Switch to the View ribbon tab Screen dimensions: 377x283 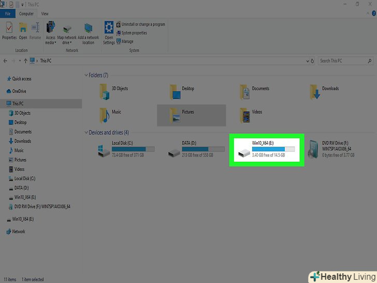click(x=45, y=13)
